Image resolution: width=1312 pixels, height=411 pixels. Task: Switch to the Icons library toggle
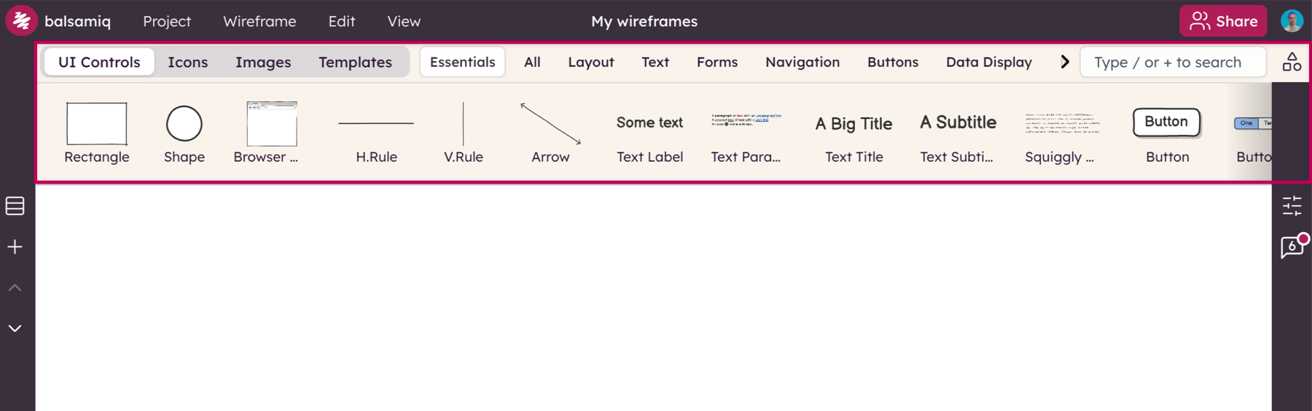pos(188,62)
